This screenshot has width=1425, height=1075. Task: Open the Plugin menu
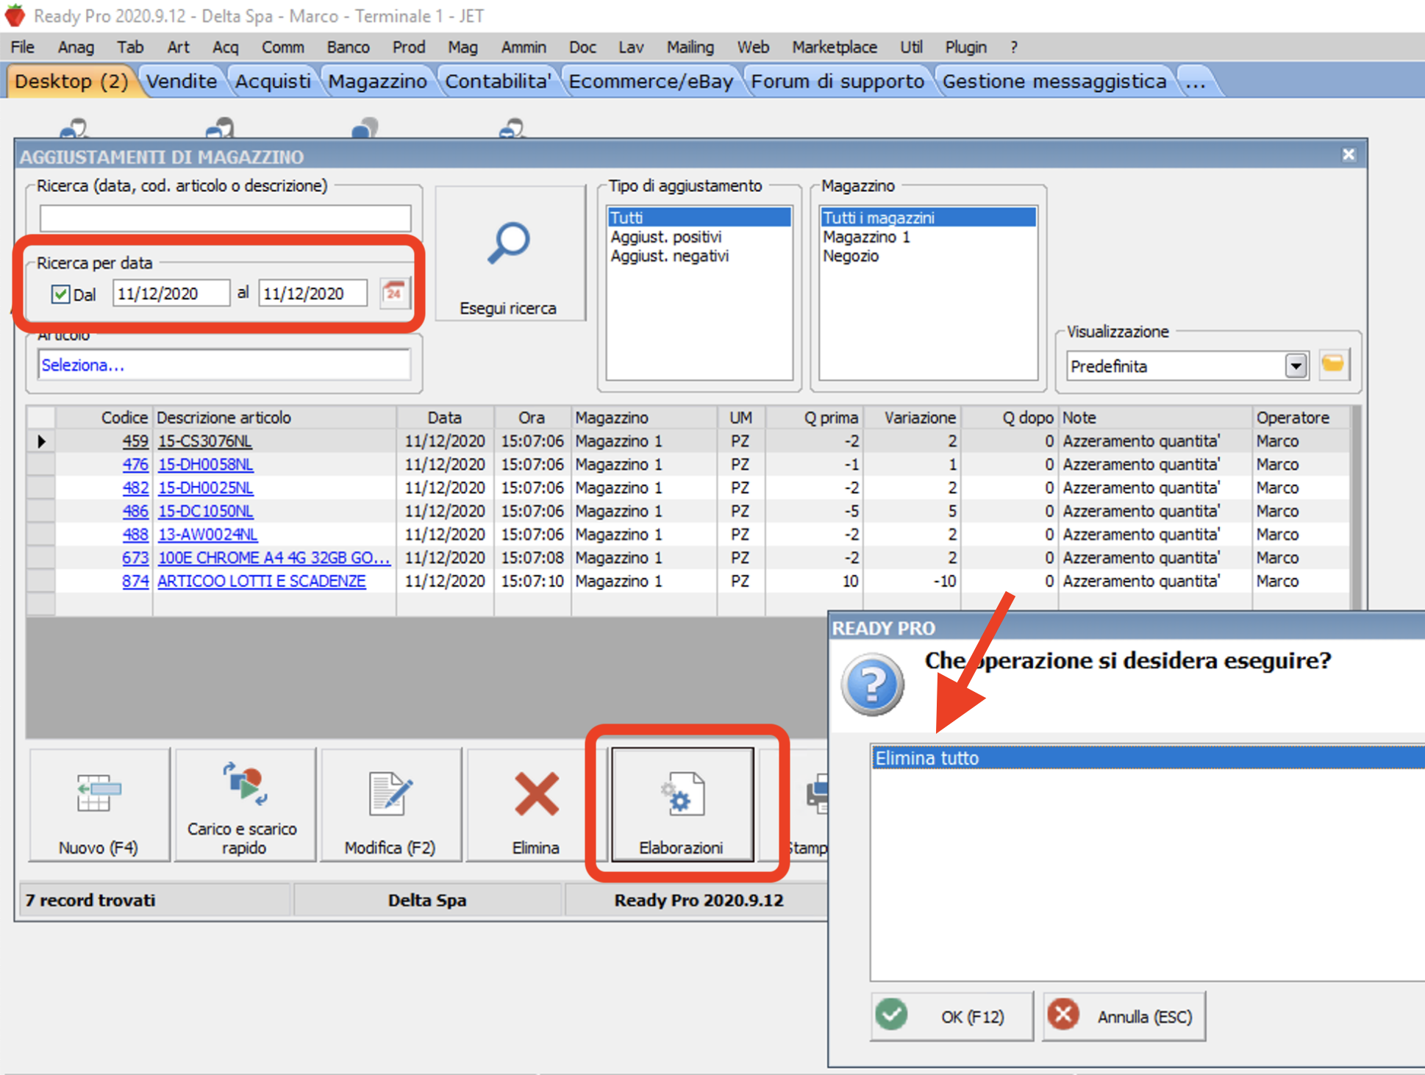[965, 47]
